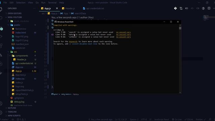
Task: Open the Edit menu in VS Code
Action: pos(11,3)
